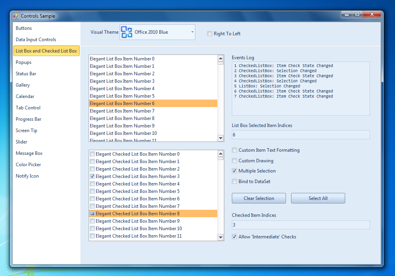Go to the Popups section

pos(24,62)
